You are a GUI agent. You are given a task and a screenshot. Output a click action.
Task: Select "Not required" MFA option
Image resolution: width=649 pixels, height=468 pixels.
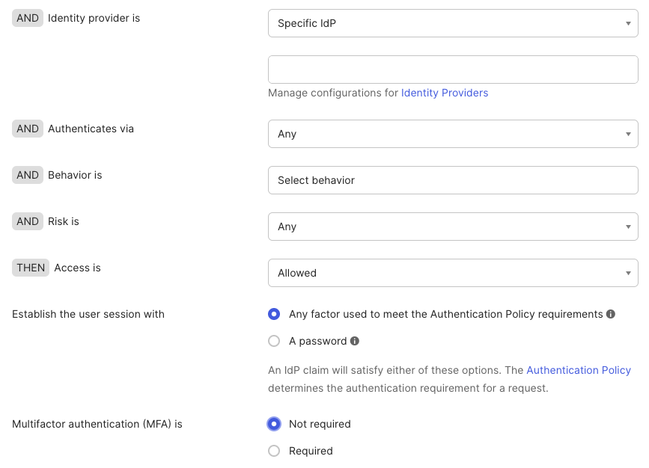274,424
